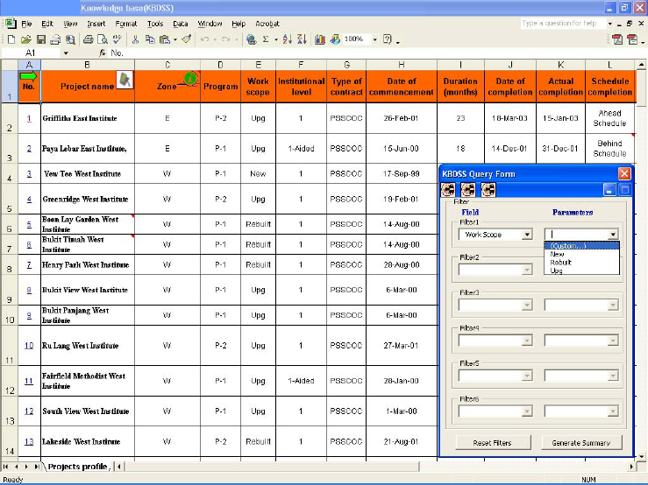Open the File menu
Screen dimensions: 648x485
click(26, 24)
